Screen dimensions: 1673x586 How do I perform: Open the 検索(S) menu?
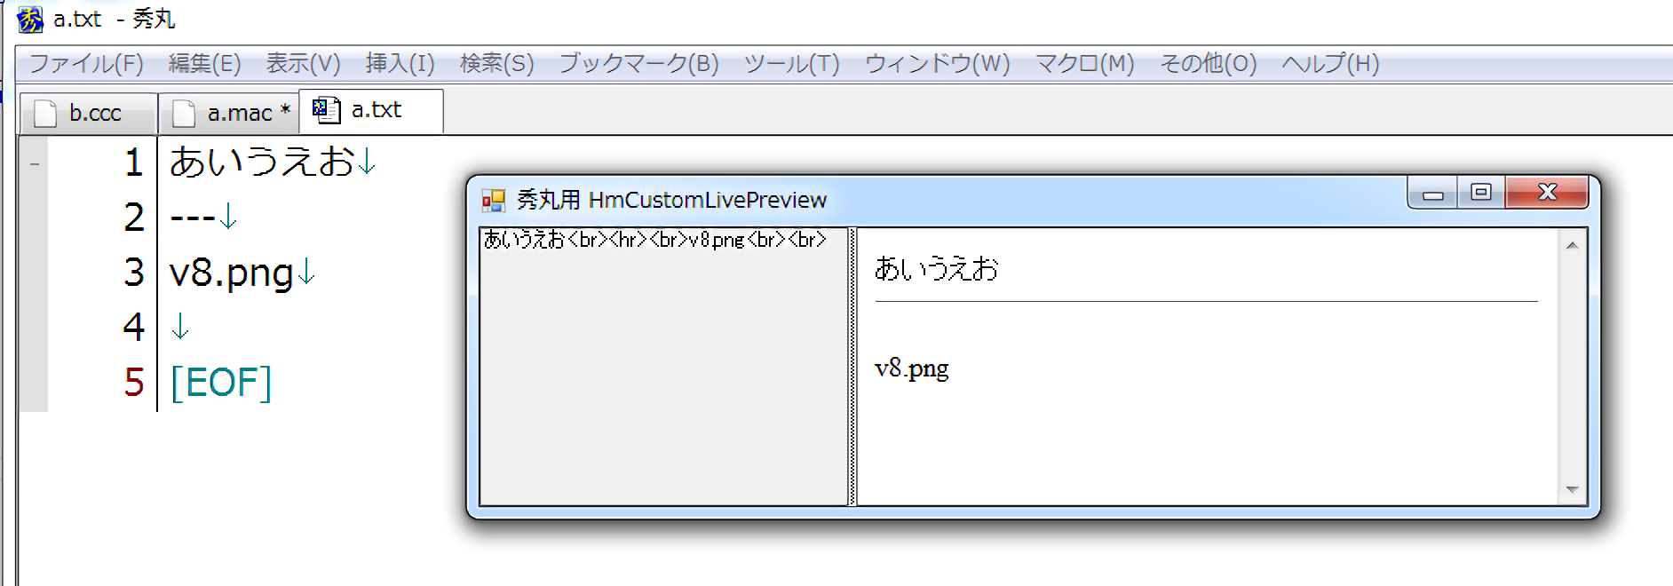click(x=496, y=64)
